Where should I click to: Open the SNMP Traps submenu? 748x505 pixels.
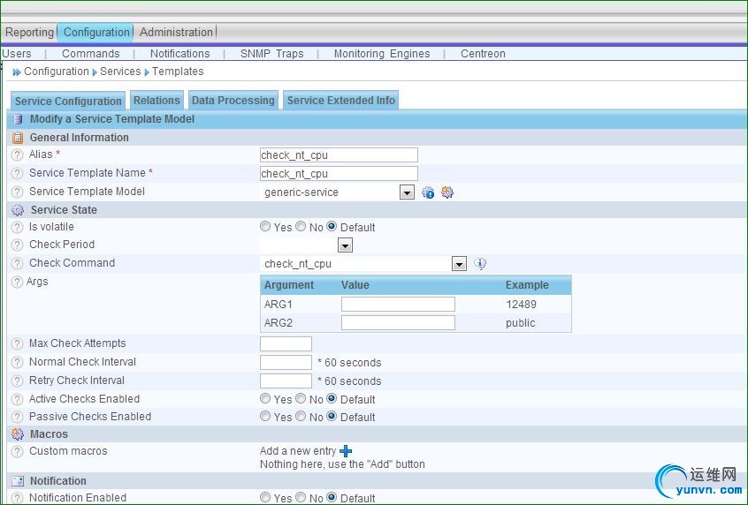(x=272, y=54)
